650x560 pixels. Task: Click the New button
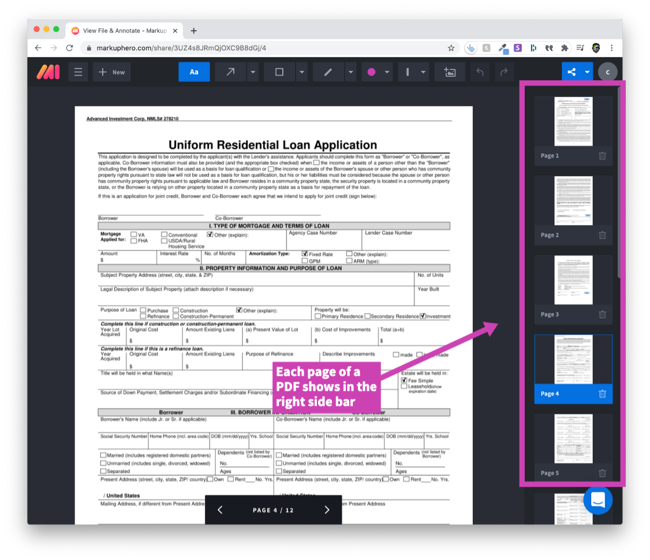coord(111,72)
